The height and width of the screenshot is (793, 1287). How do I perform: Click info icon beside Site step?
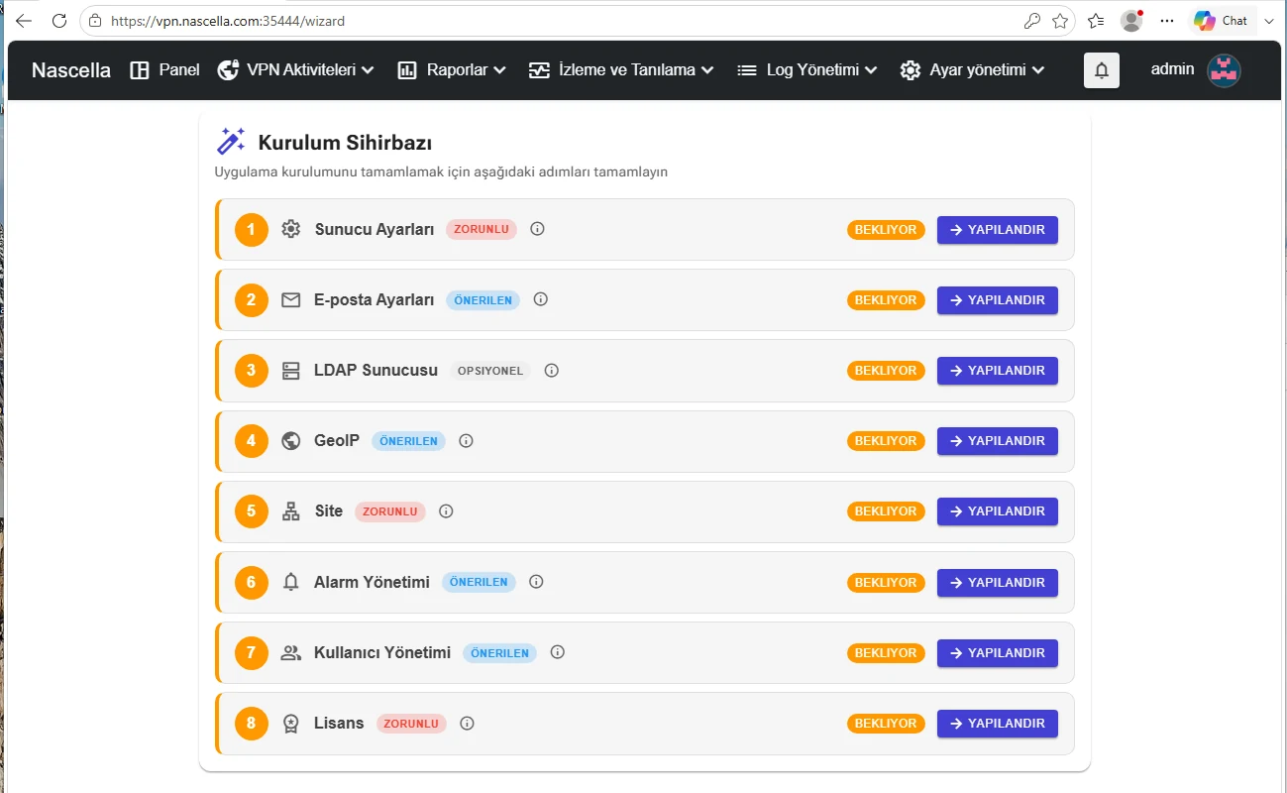(x=446, y=511)
